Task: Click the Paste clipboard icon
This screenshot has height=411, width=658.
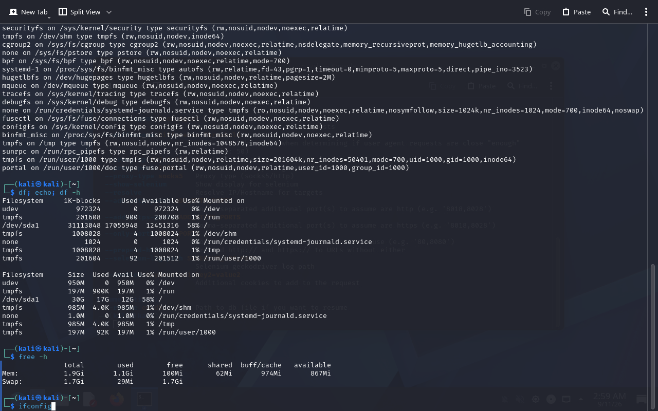Action: pyautogui.click(x=566, y=12)
